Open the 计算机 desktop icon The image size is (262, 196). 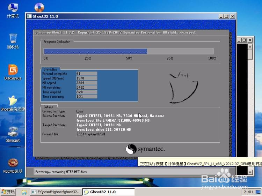13,10
